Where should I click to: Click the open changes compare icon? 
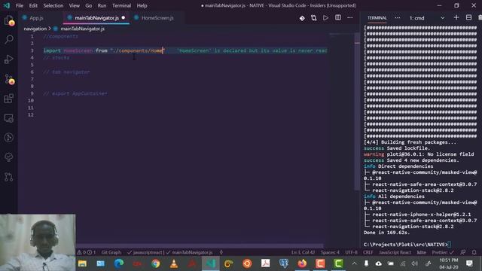tap(313, 18)
